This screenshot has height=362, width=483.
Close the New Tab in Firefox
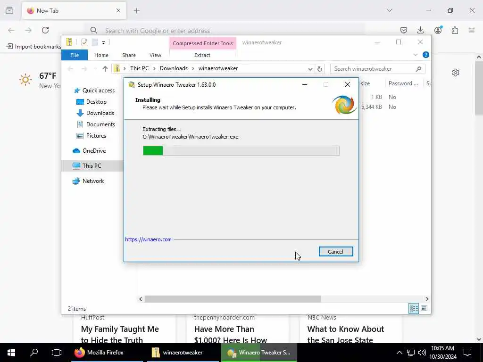click(x=118, y=10)
